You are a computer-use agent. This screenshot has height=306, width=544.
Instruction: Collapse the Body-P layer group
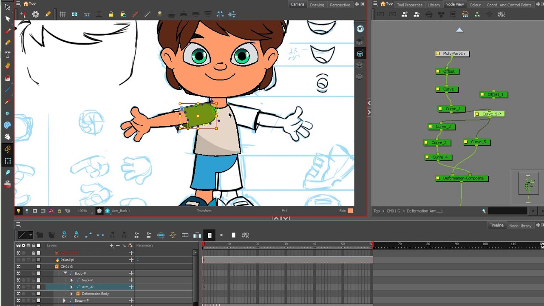coord(65,273)
